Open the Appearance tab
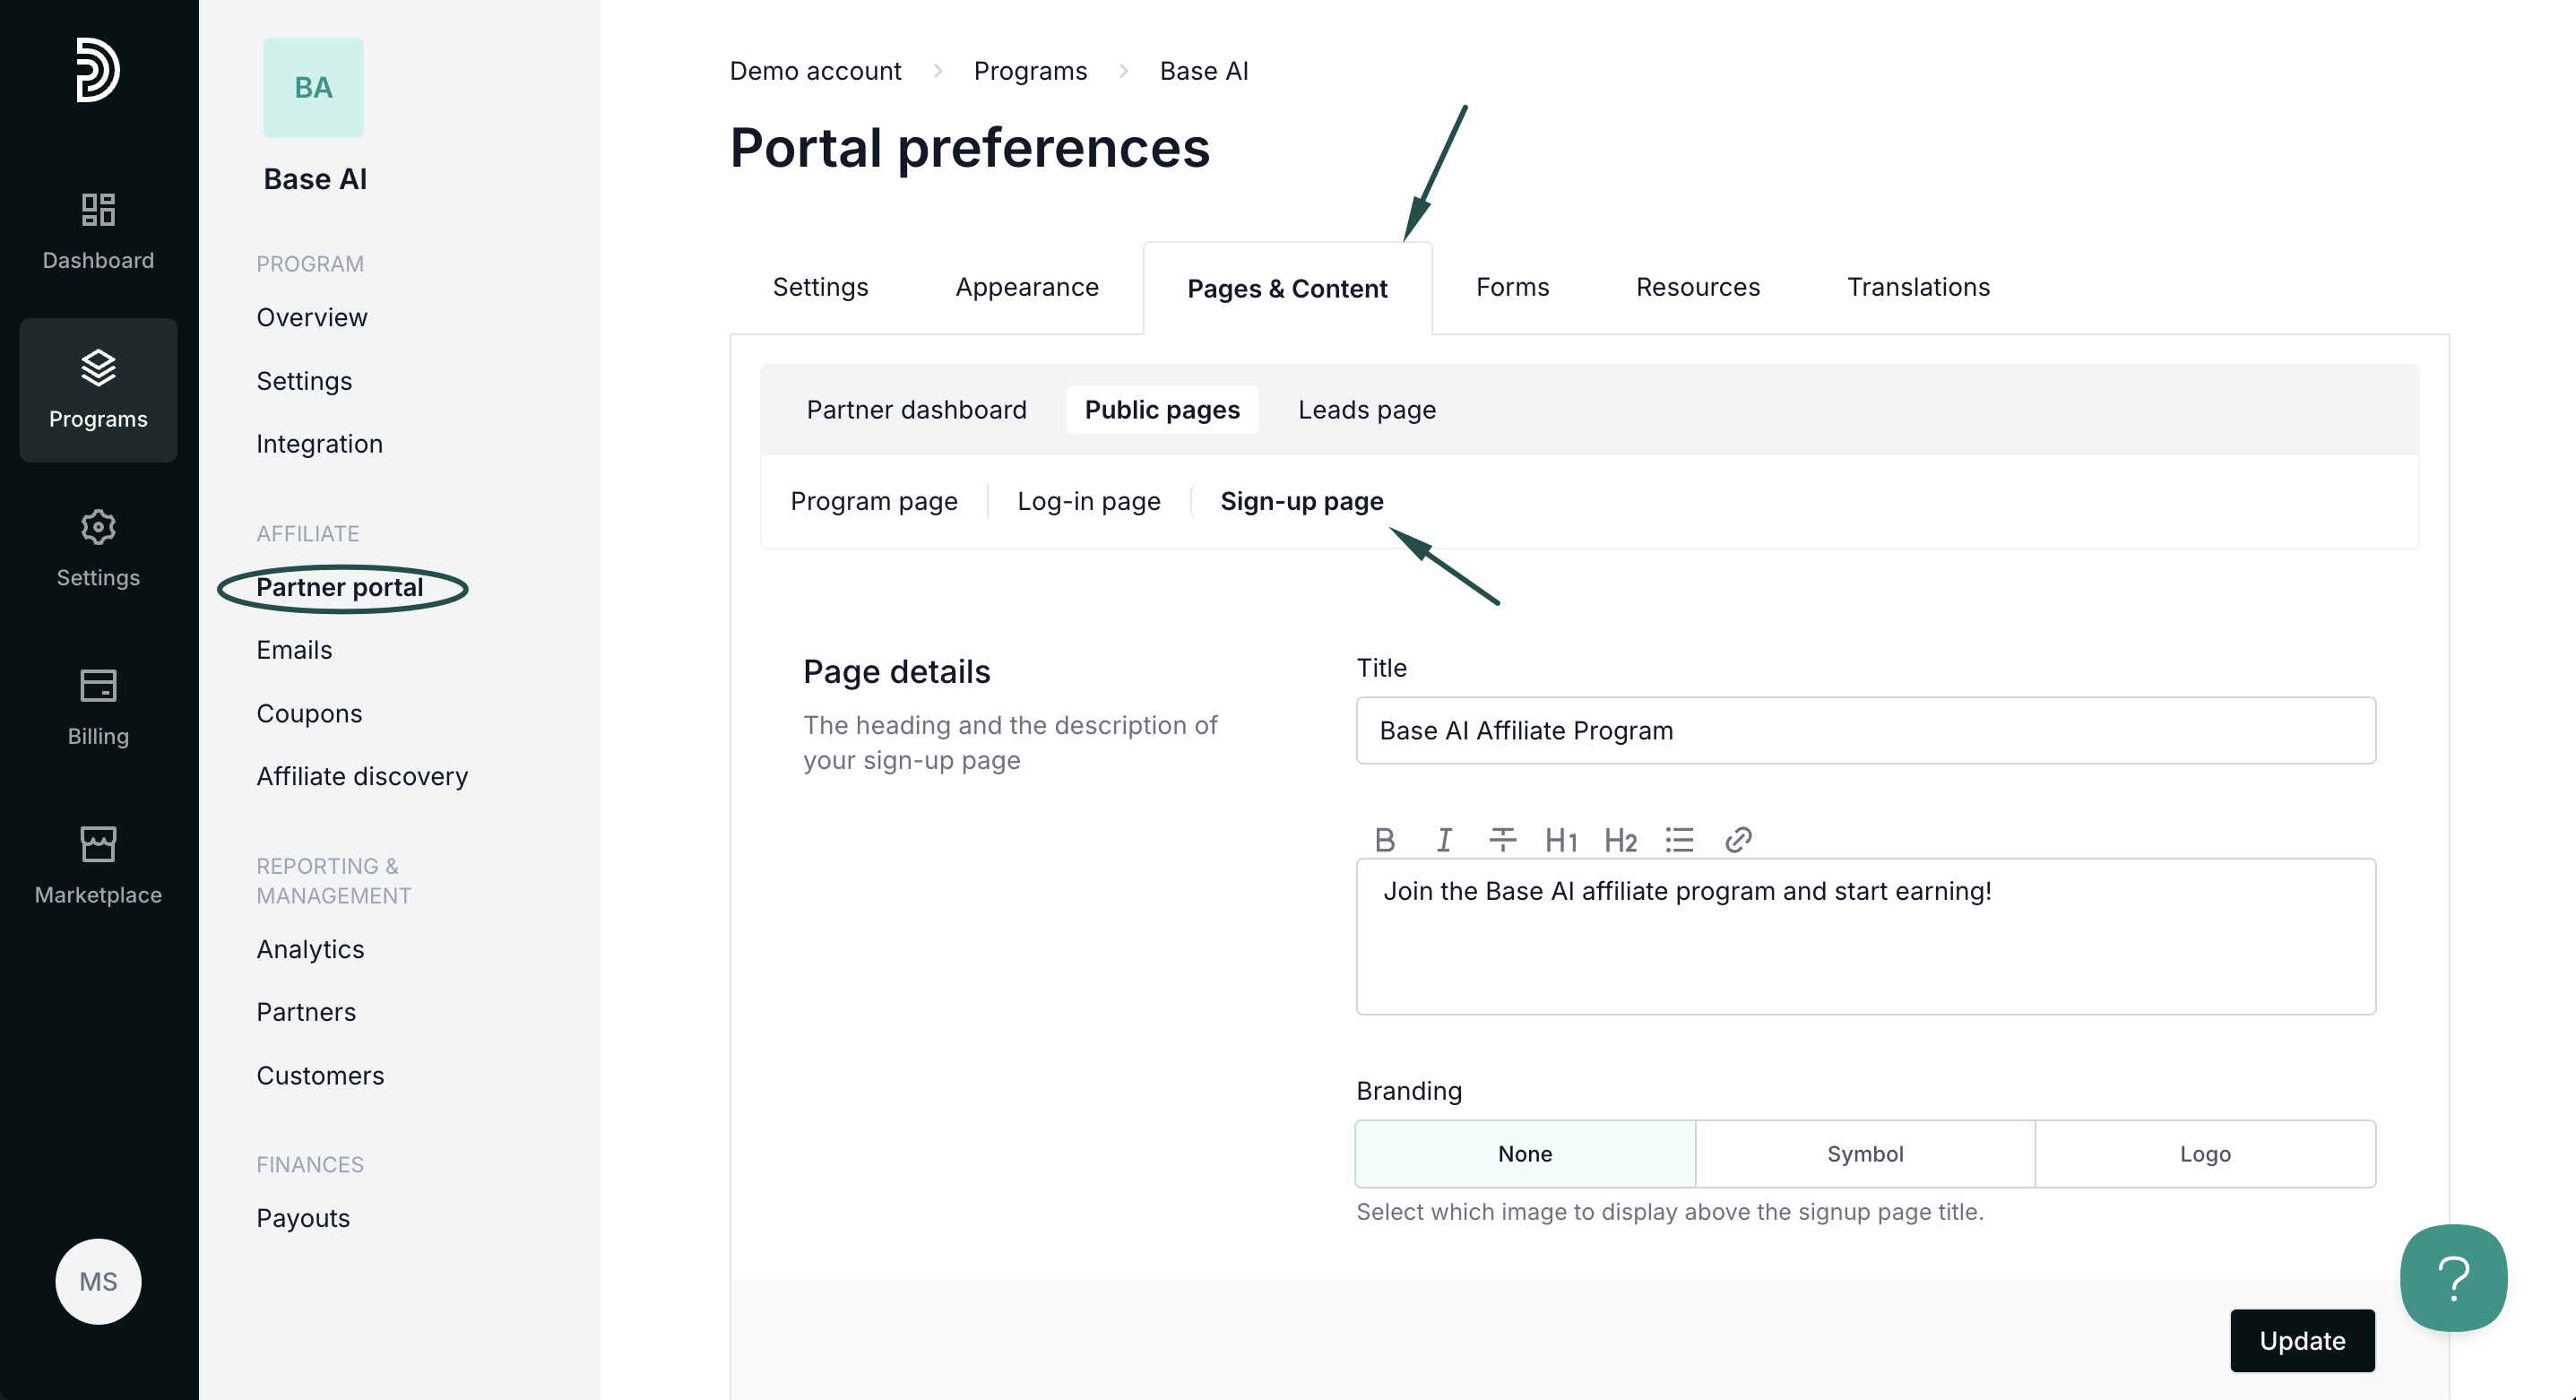Image resolution: width=2576 pixels, height=1400 pixels. (x=1027, y=287)
